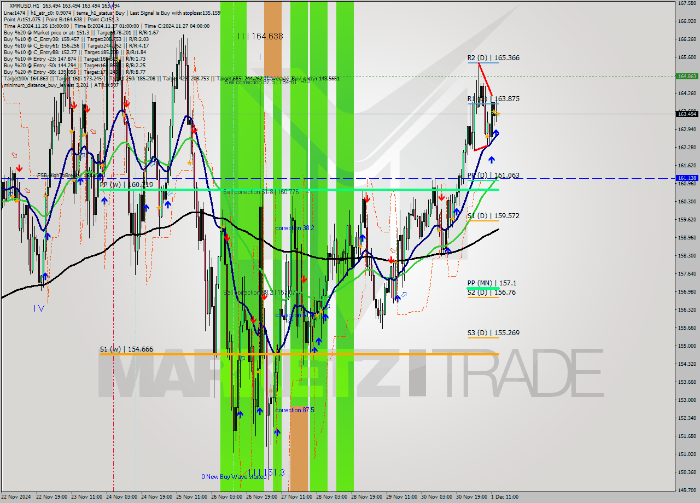700x503 pixels.
Task: Click the 'S2 (D) | 156.76' support label
Action: tap(491, 293)
